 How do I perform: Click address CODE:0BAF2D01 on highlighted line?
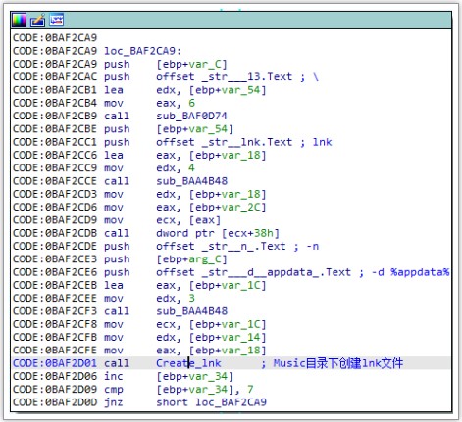[55, 363]
